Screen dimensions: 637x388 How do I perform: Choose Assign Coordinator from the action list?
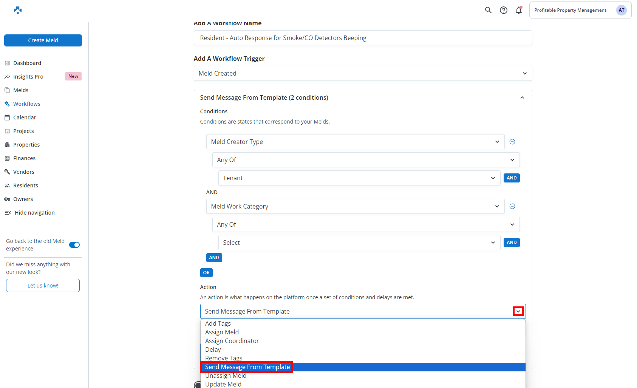tap(232, 341)
